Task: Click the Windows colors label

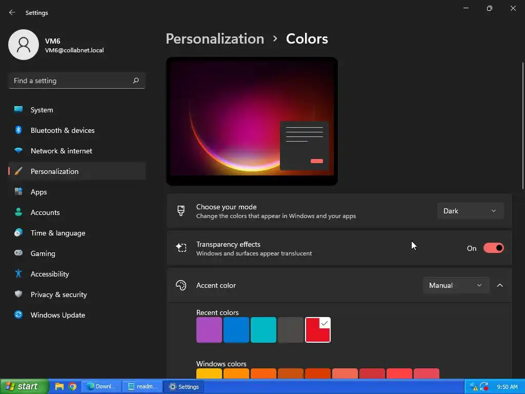Action: point(221,364)
